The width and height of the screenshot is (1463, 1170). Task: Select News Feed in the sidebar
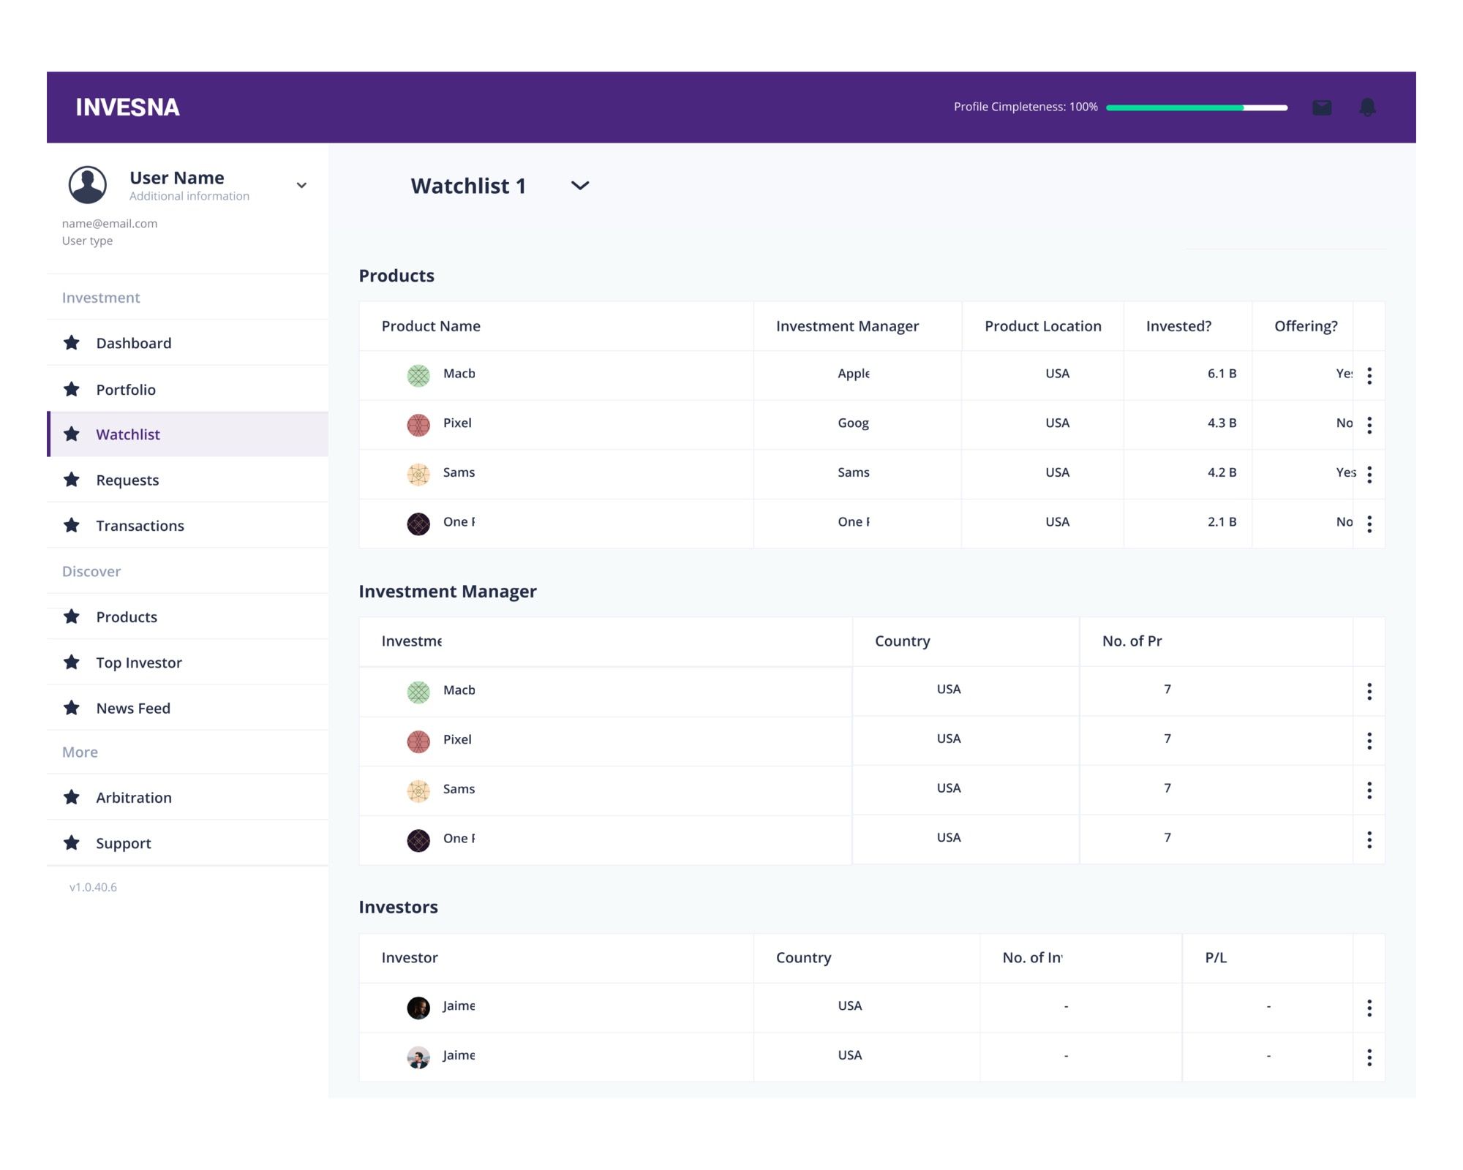click(133, 708)
